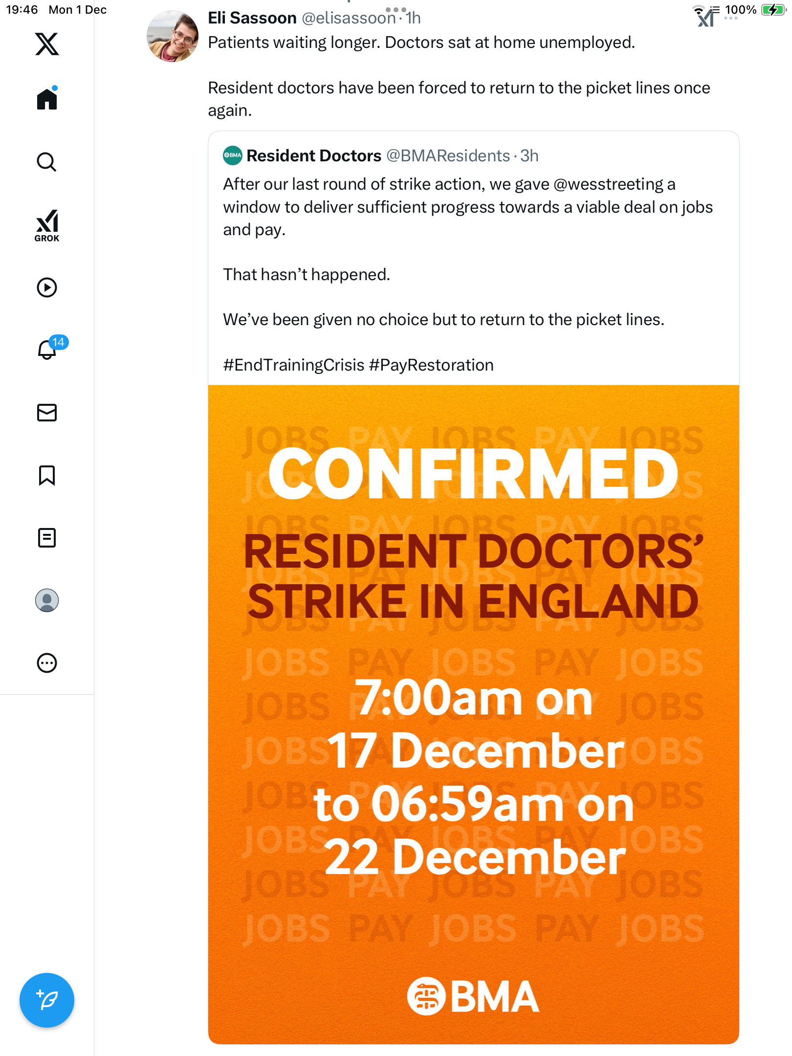This screenshot has height=1056, width=792.
Task: Open the Search page
Action: (x=47, y=162)
